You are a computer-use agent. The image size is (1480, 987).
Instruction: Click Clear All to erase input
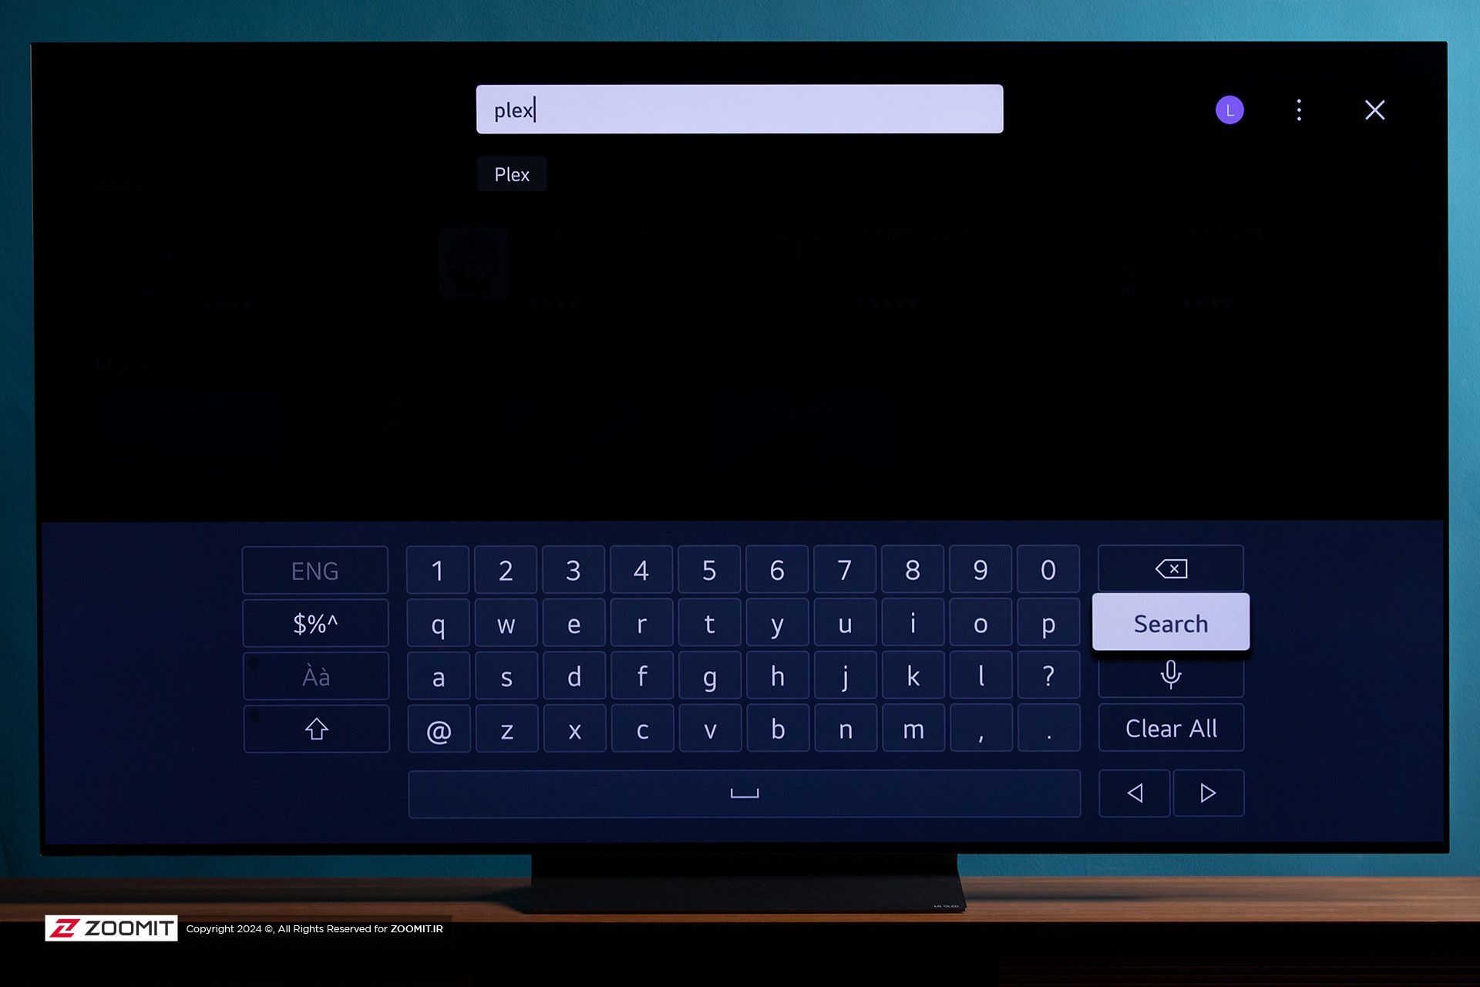coord(1169,728)
